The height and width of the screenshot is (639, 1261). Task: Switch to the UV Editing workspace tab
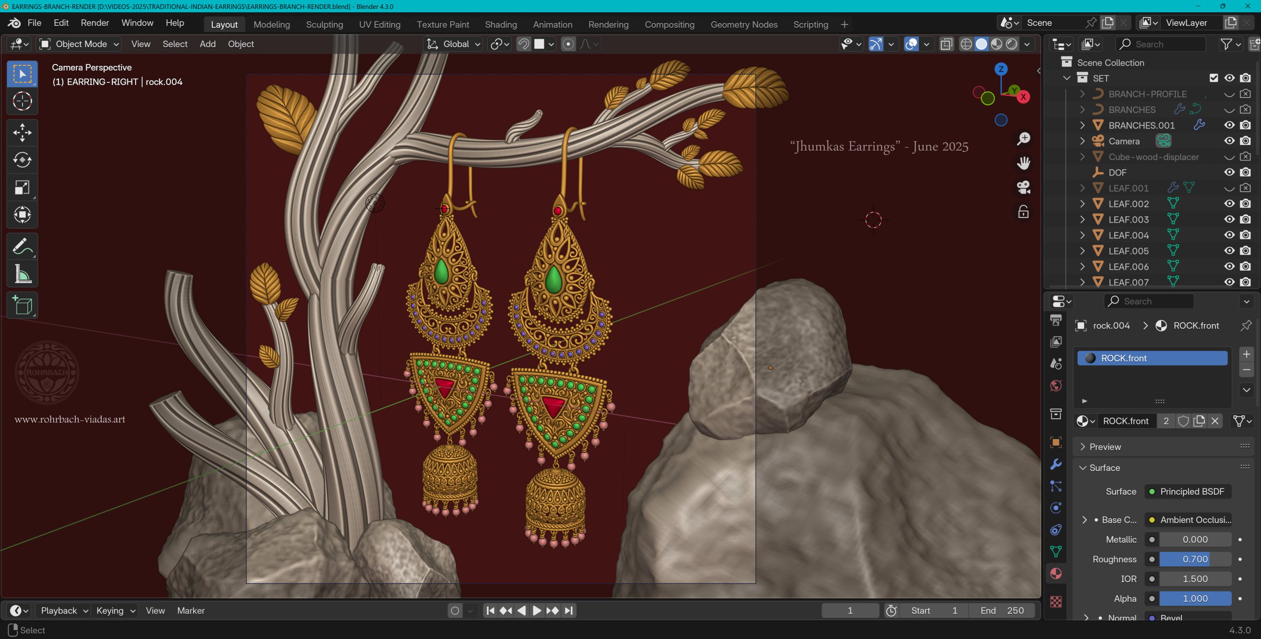tap(380, 24)
